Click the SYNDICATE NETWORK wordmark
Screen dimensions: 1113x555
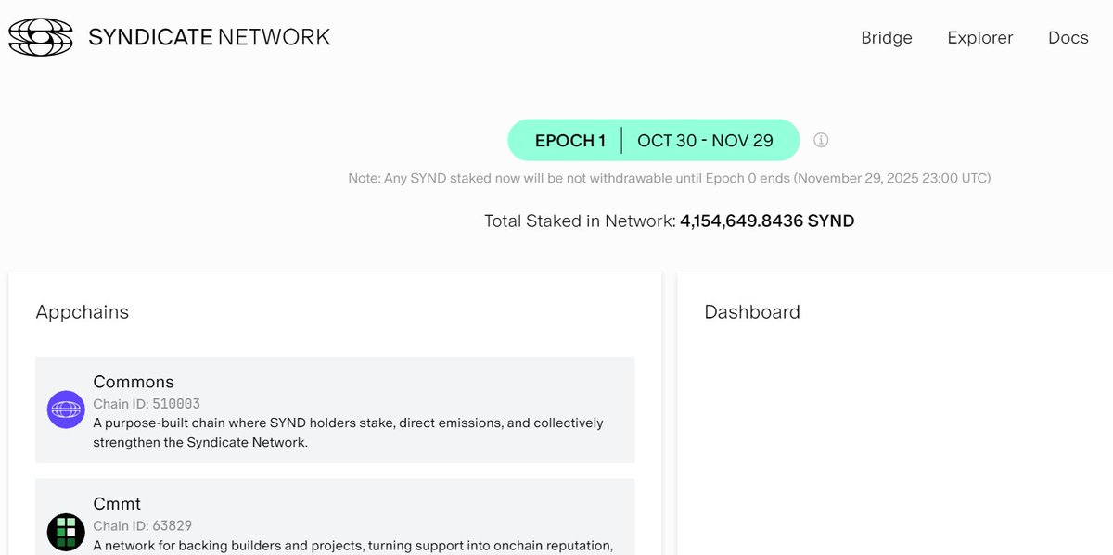click(210, 37)
